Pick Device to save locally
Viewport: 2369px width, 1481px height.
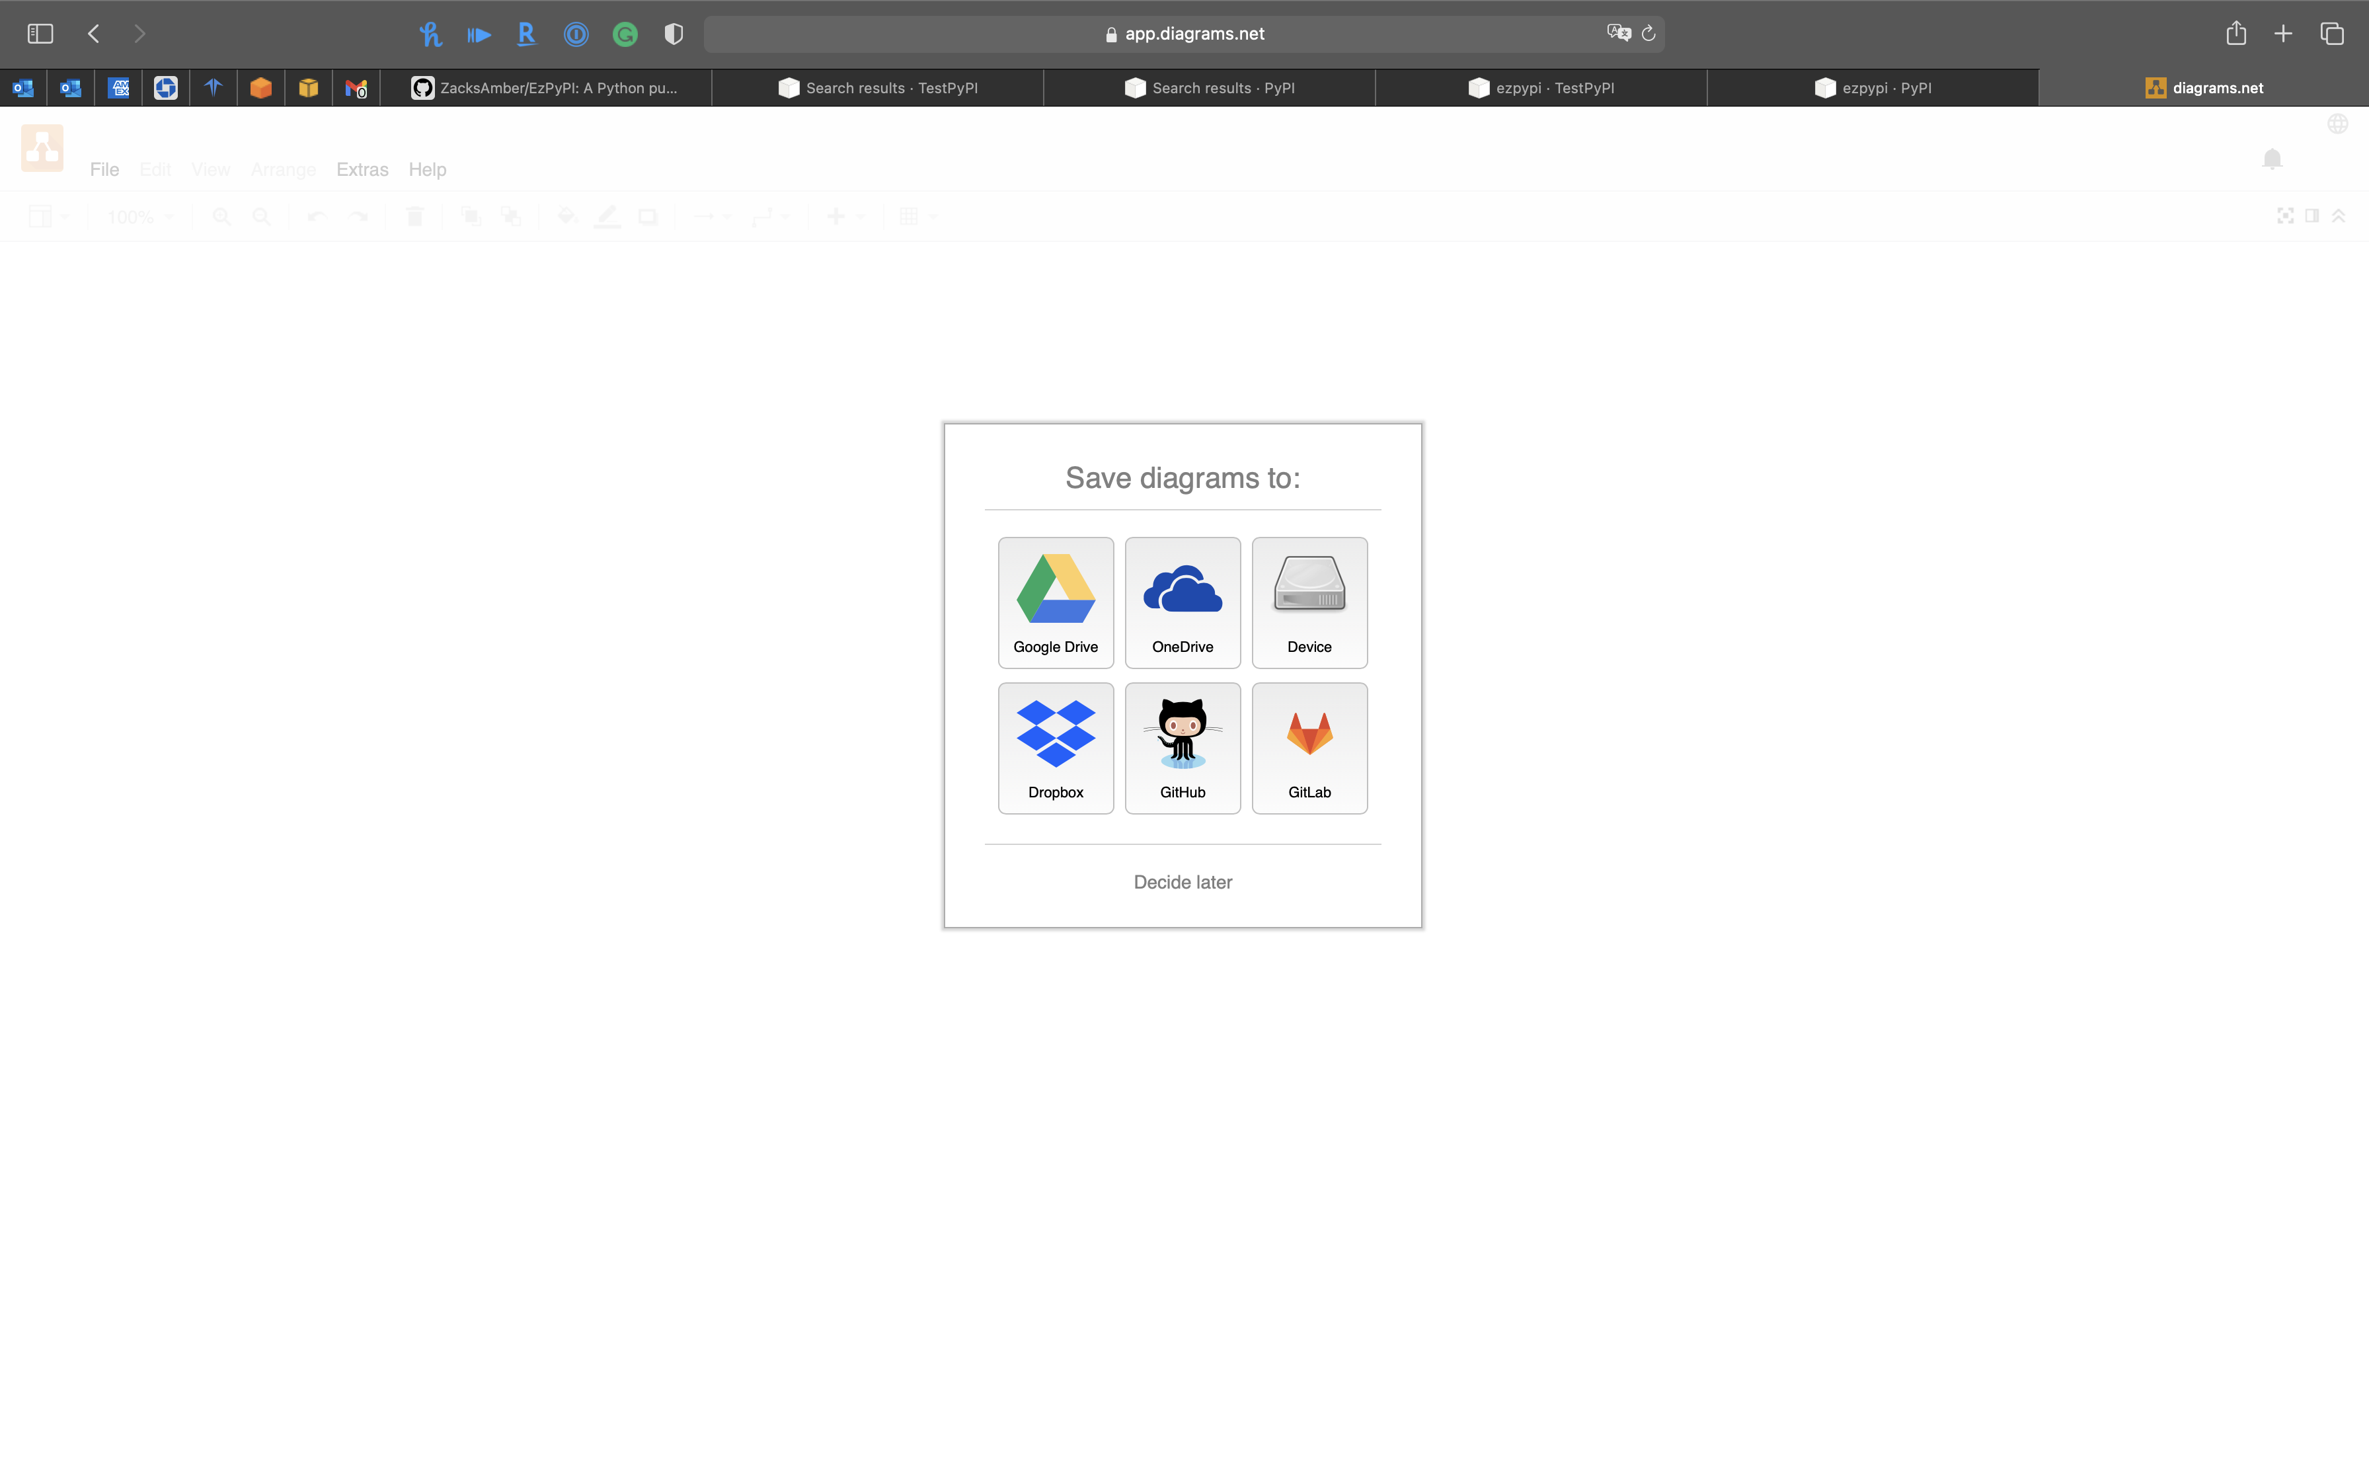point(1309,602)
